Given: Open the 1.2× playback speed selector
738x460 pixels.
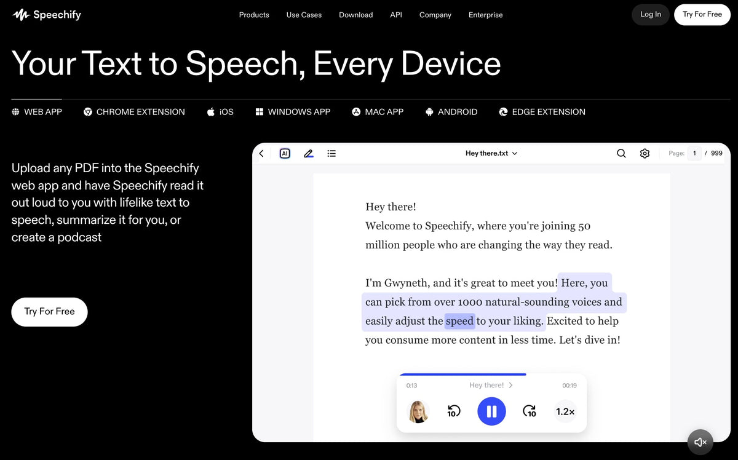Looking at the screenshot, I should click(565, 411).
